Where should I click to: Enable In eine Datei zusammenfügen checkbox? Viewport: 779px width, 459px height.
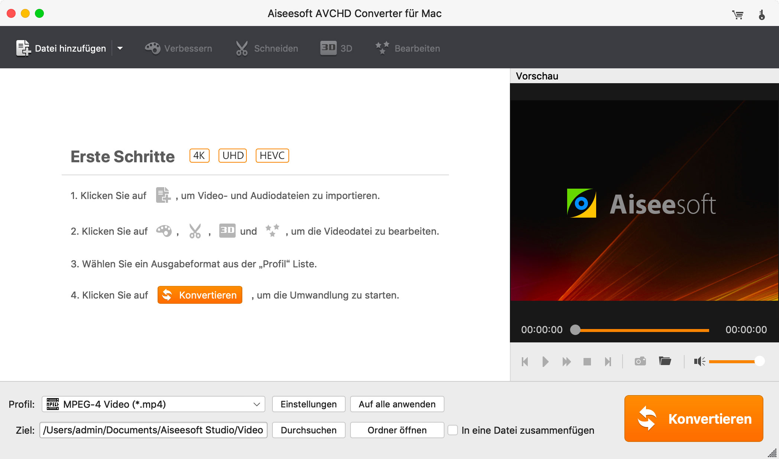[453, 430]
